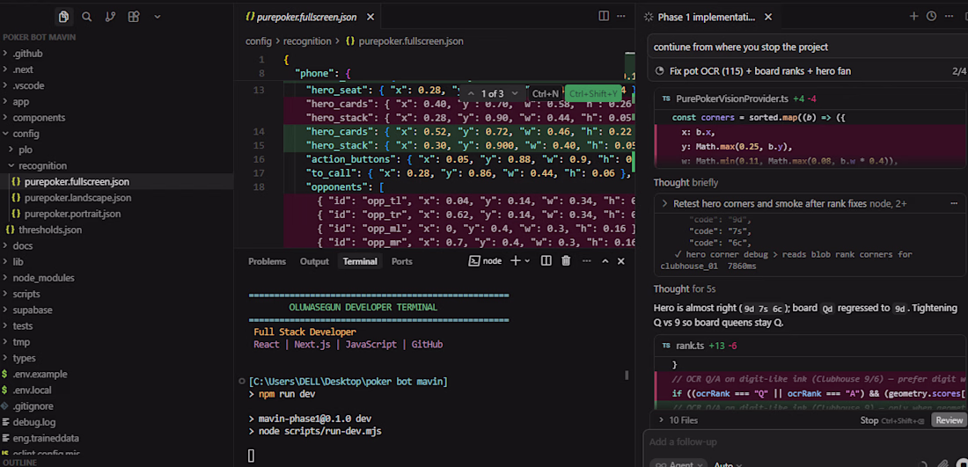
Task: Open PurePokerVisionProvider.ts diff header
Action: tap(809, 99)
